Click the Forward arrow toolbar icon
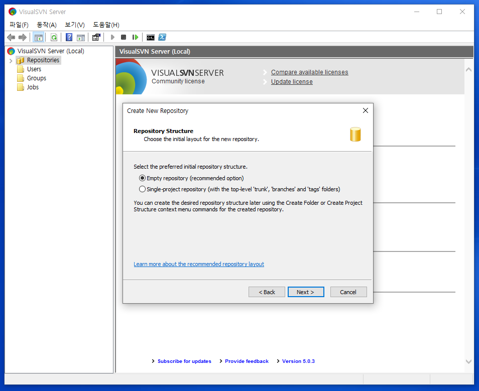Screen dimensions: 479x391 click(23, 37)
